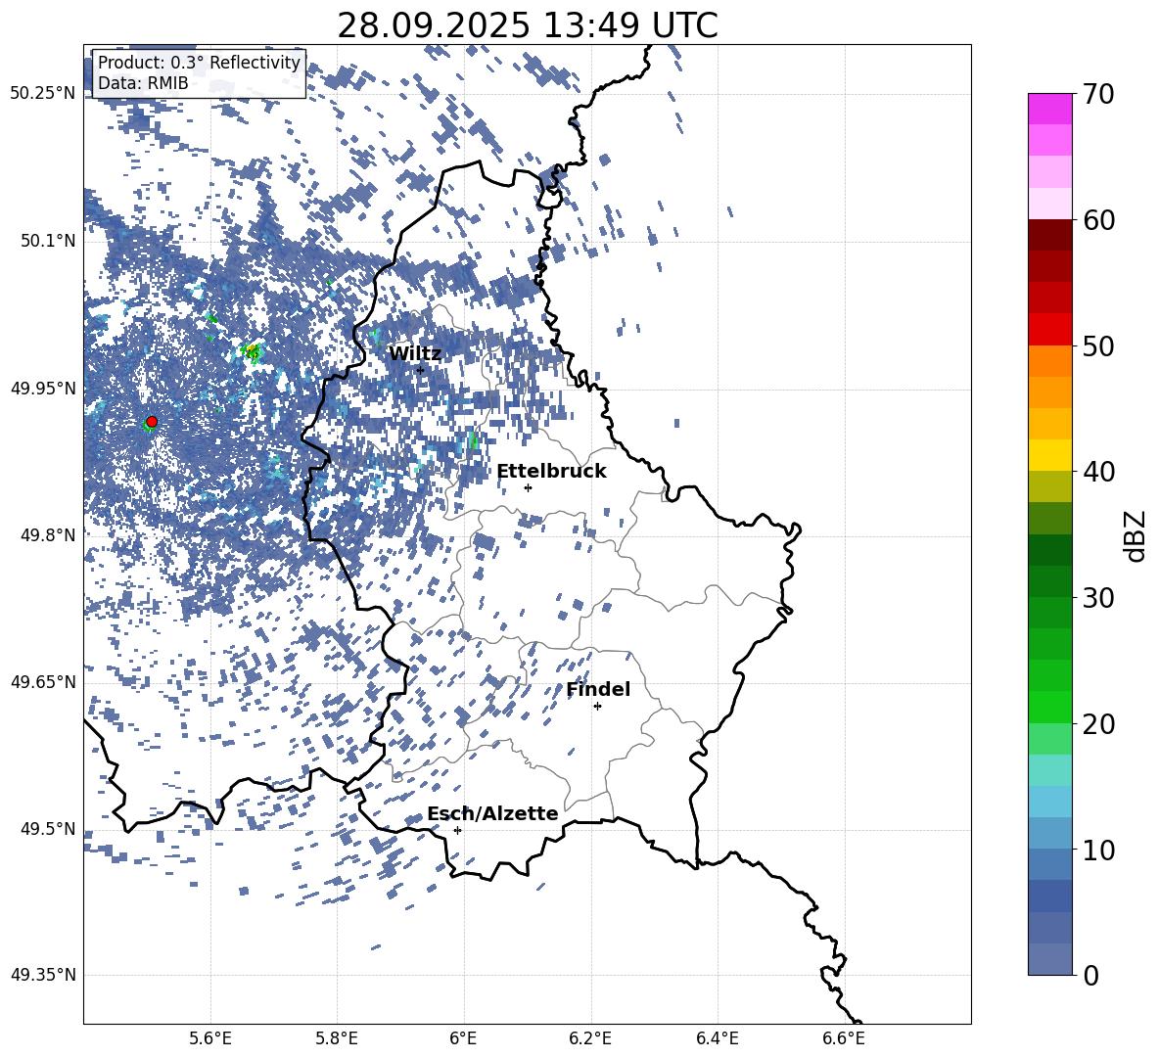This screenshot has height=1058, width=1159.
Task: Select the 'Findel' map label
Action: [598, 689]
